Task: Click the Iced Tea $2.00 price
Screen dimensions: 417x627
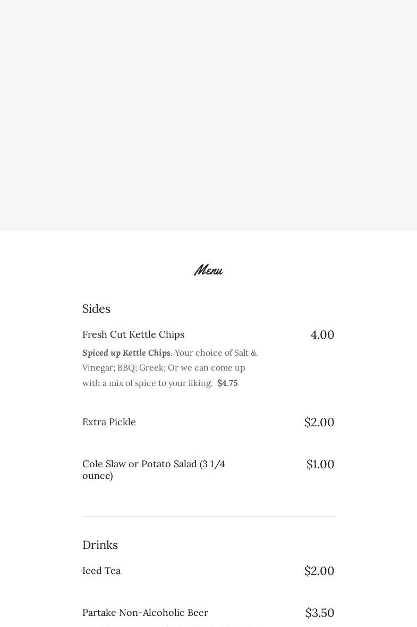Action: click(319, 571)
